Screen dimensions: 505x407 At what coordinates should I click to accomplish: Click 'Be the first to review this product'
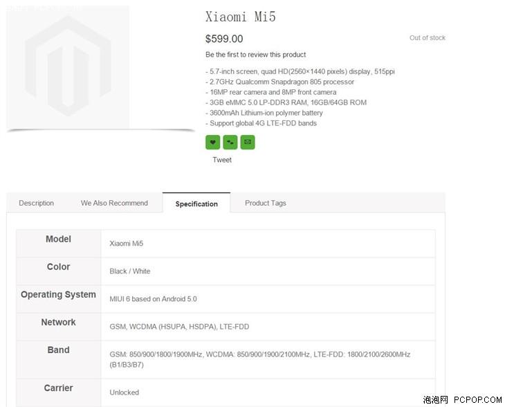(x=255, y=55)
